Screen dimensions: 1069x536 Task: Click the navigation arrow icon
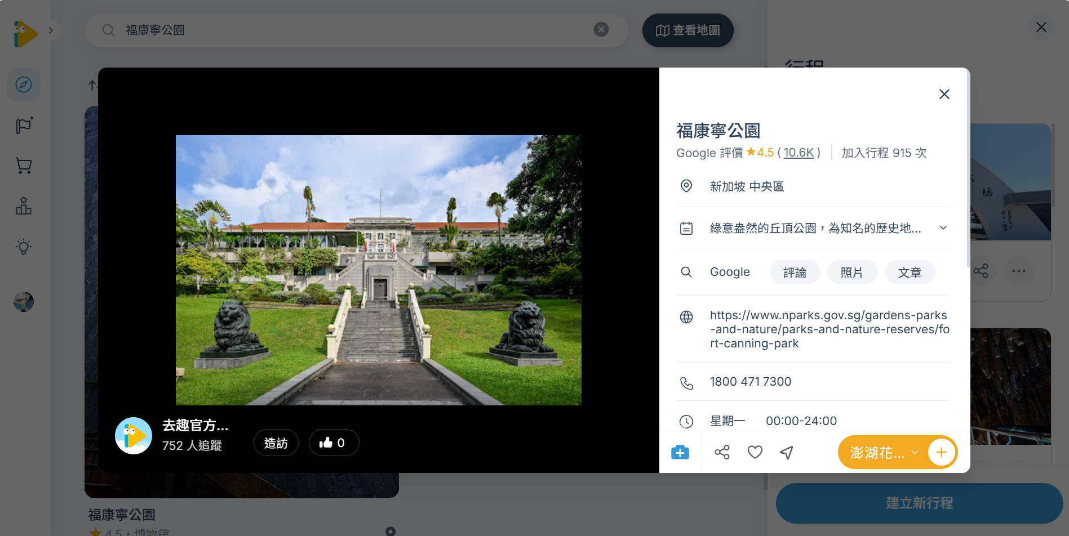(787, 452)
